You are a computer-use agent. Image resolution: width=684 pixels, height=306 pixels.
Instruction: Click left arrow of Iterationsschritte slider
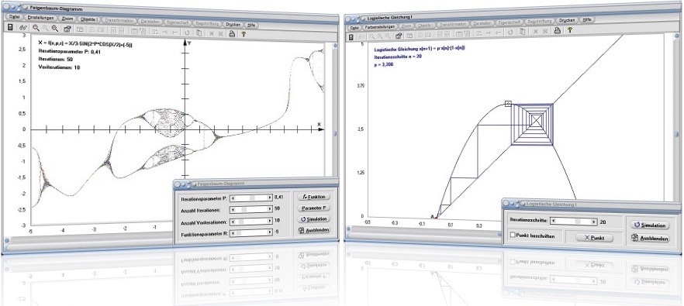click(554, 222)
